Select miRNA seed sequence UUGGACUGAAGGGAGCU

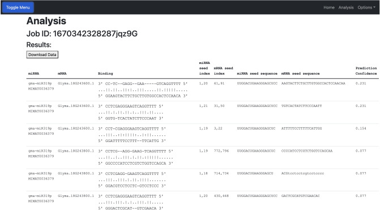[255, 173]
